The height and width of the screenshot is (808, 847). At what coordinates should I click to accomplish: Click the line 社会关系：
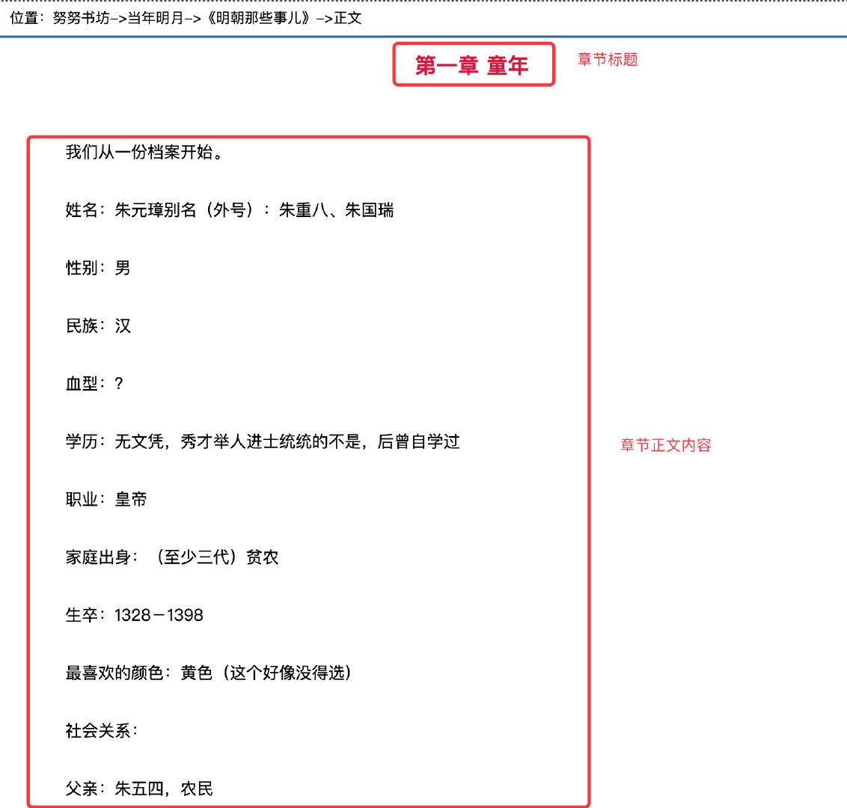(102, 731)
